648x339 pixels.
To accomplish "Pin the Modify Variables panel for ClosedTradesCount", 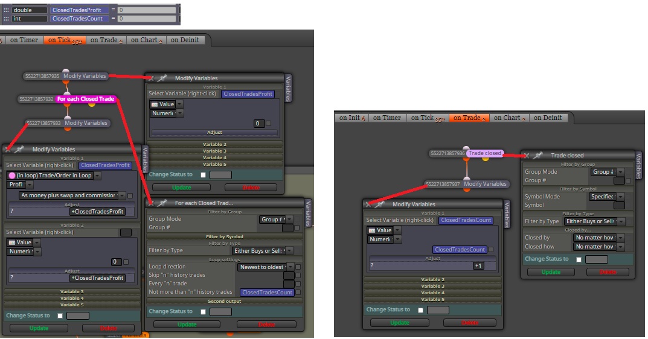I will pyautogui.click(x=380, y=204).
